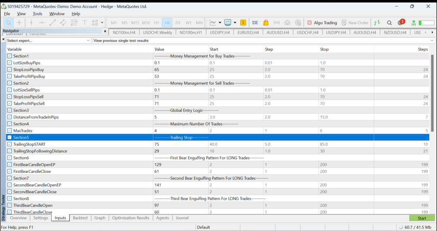Click the copy trading radar icon

pos(298,23)
